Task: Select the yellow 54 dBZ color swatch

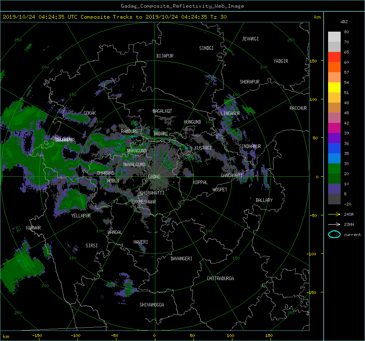Action: 334,87
